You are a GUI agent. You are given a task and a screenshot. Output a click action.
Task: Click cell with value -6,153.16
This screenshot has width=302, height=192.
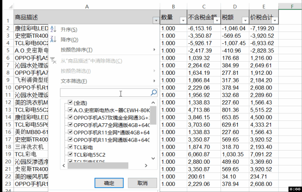tap(204, 28)
